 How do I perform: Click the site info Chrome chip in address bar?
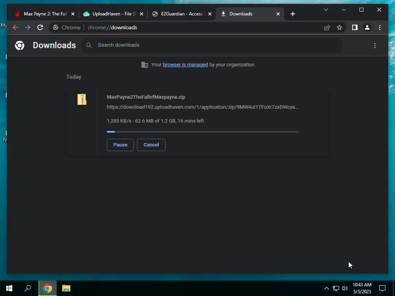click(67, 27)
